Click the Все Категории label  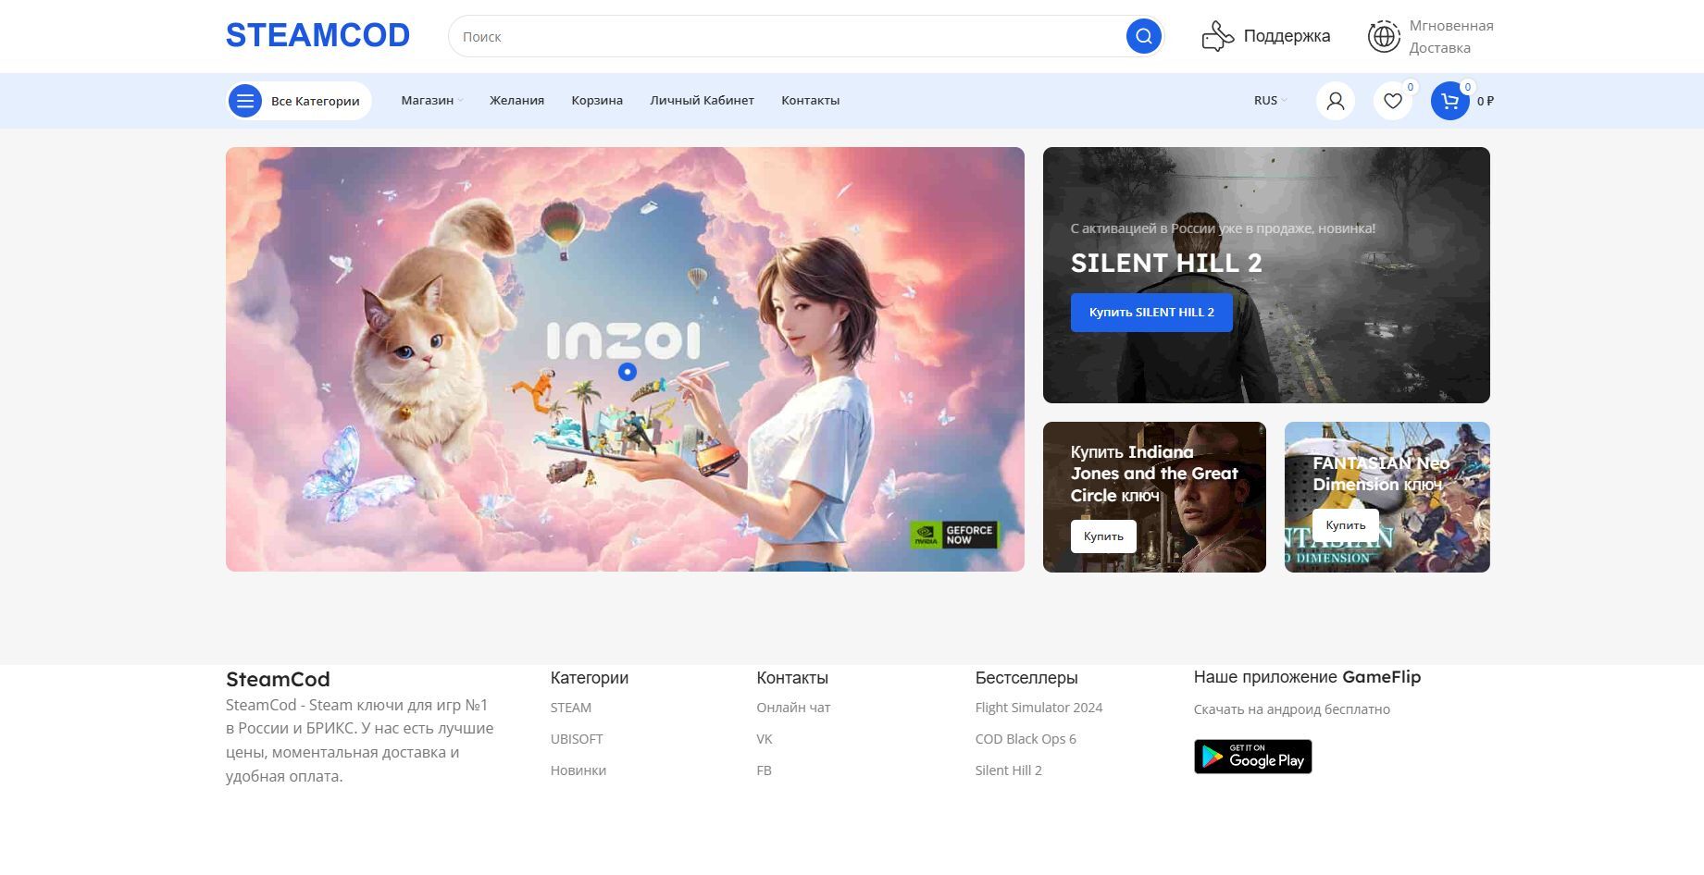(315, 101)
